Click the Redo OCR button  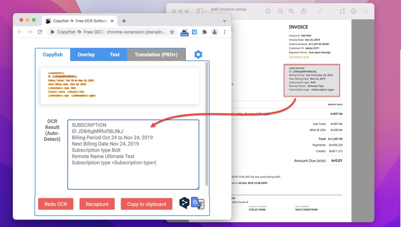56,204
